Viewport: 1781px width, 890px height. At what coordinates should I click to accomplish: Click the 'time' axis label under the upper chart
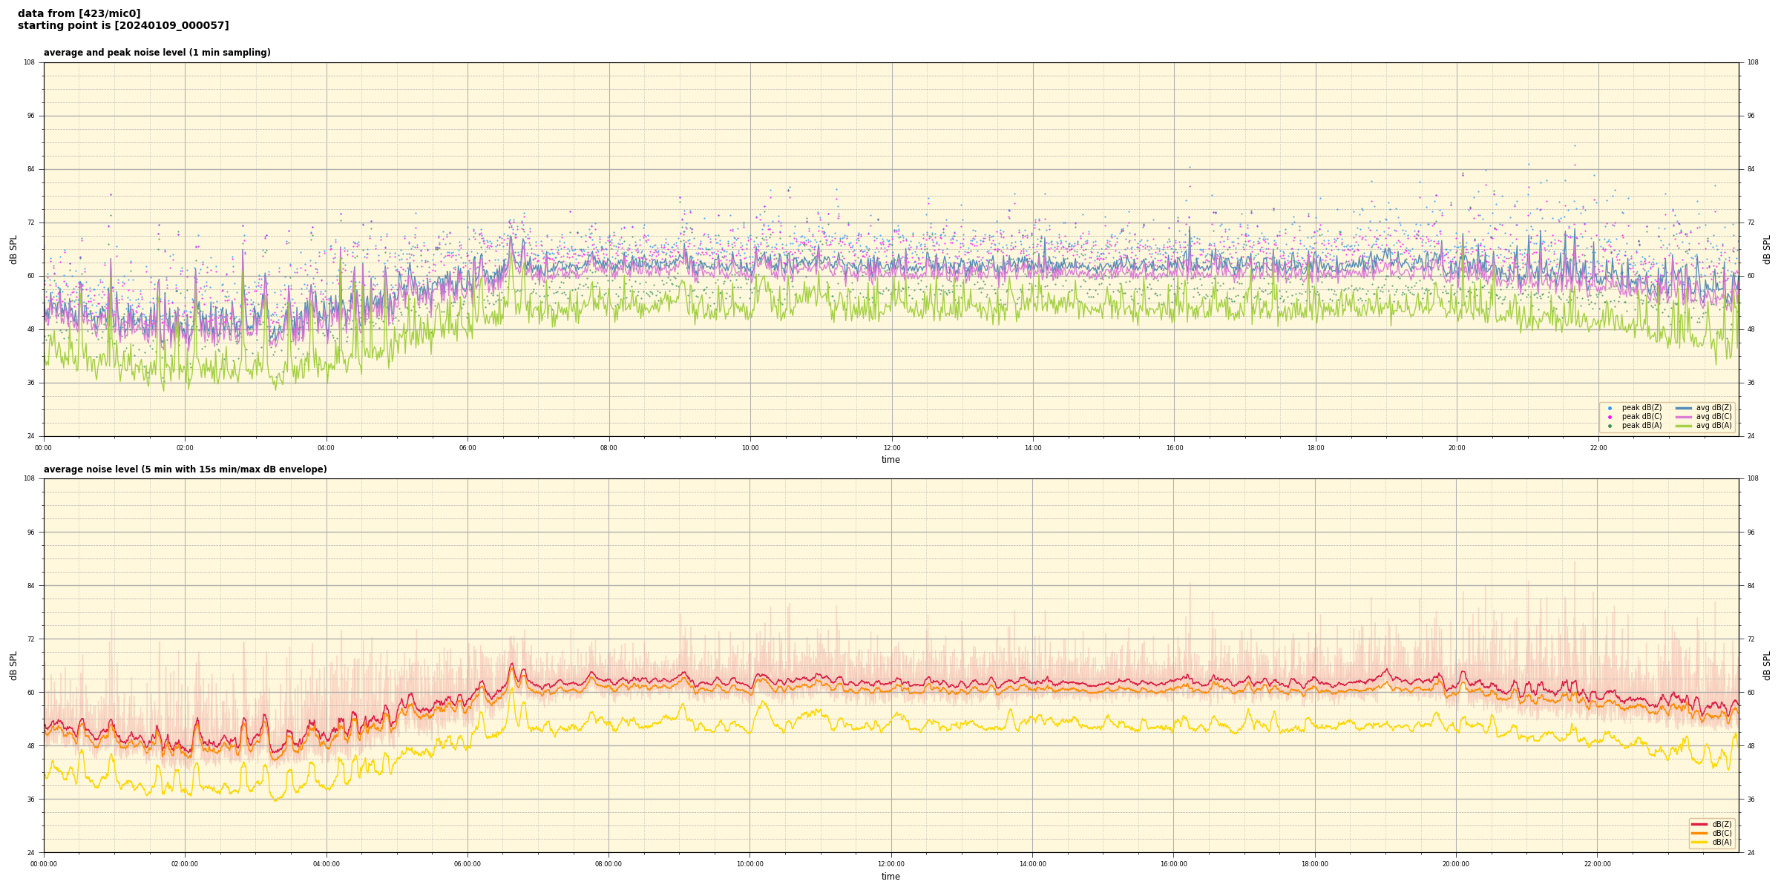coord(890,460)
